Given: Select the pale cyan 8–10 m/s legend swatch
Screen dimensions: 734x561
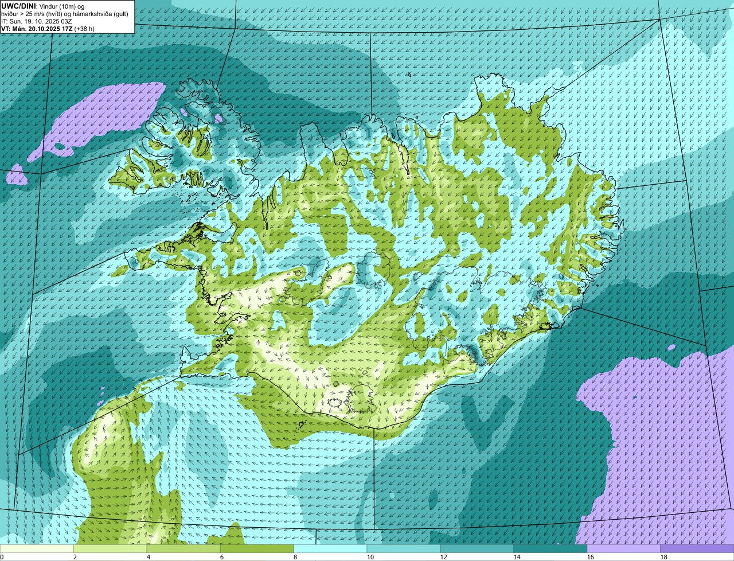Looking at the screenshot, I should tap(330, 549).
